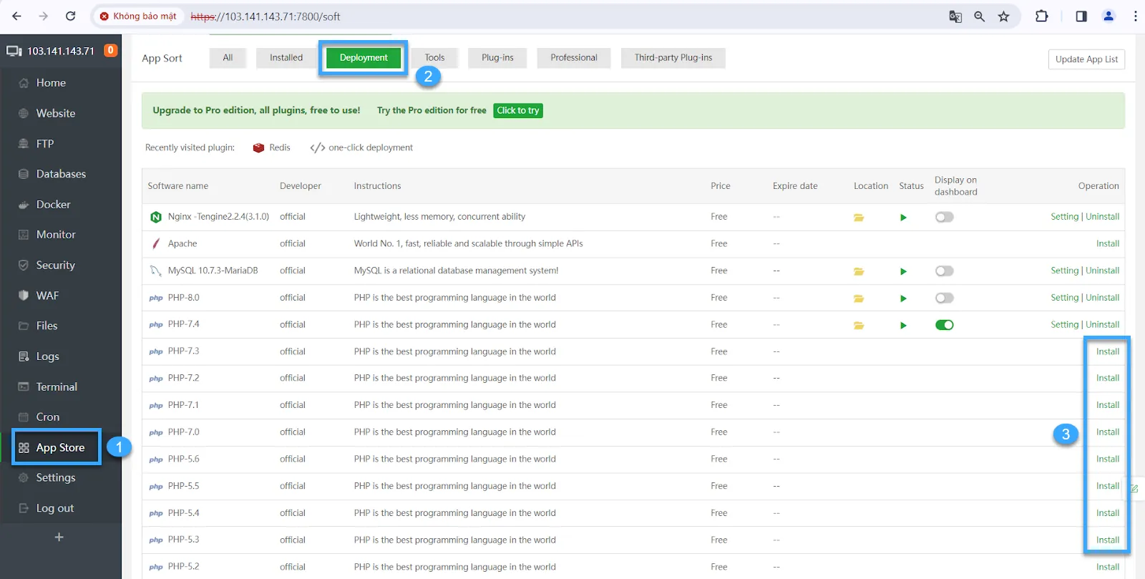The height and width of the screenshot is (579, 1145).
Task: Toggle PHP-8.0 display on dashboard
Action: click(945, 298)
